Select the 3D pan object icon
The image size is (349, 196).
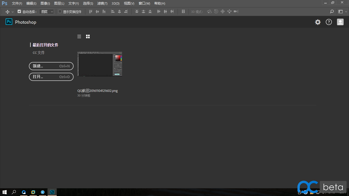coord(223,11)
